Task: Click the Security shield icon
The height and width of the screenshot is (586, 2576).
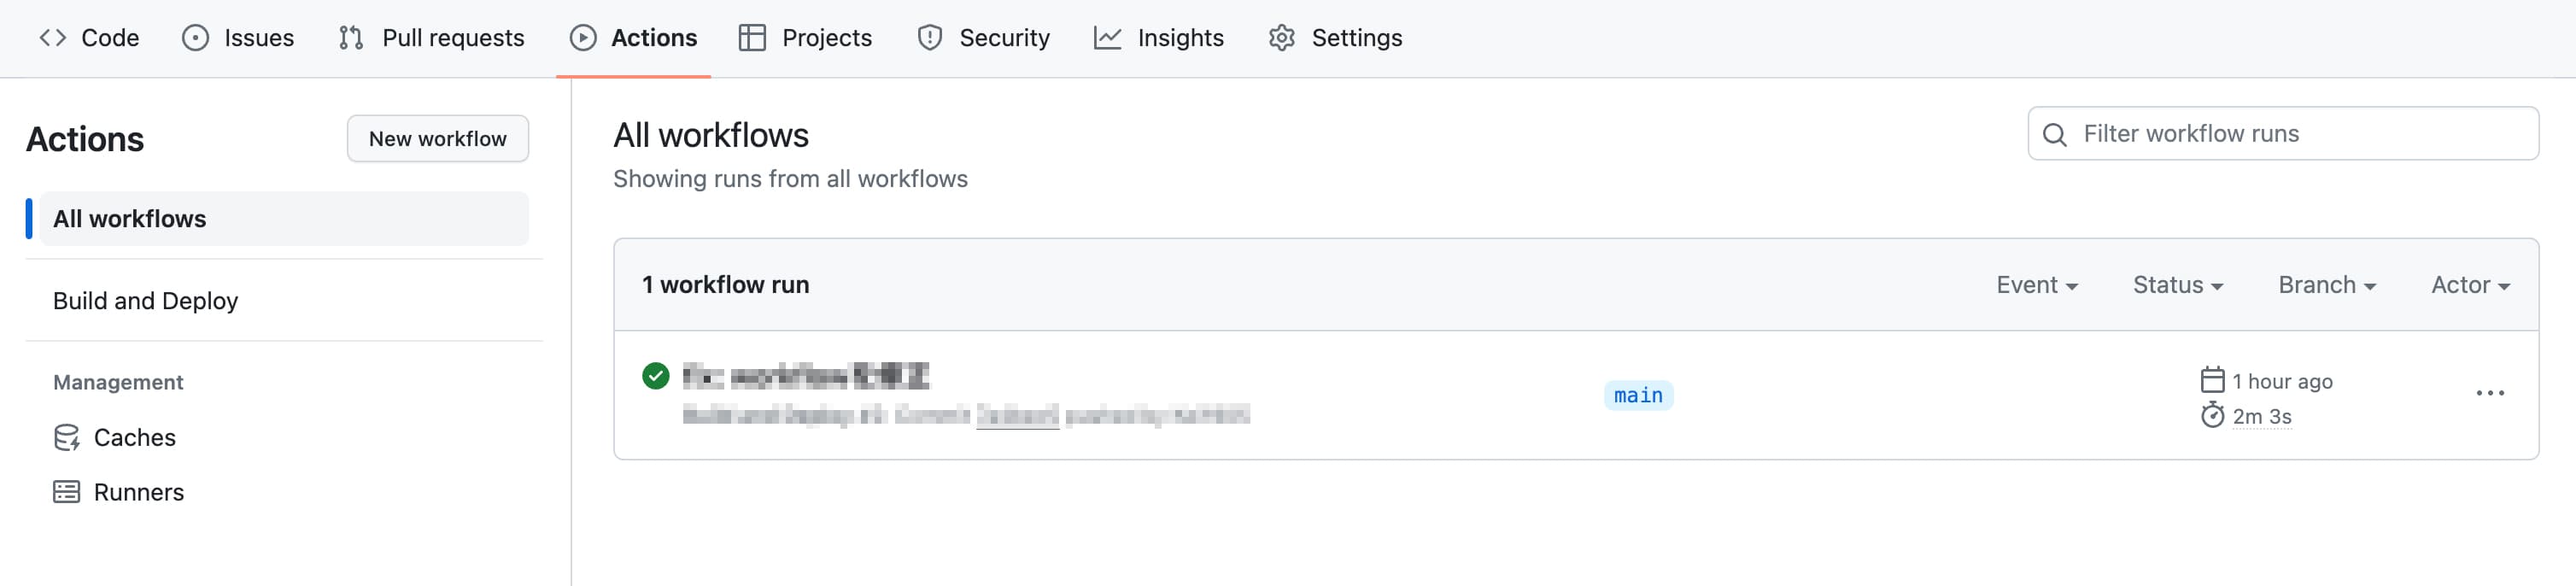Action: tap(929, 37)
